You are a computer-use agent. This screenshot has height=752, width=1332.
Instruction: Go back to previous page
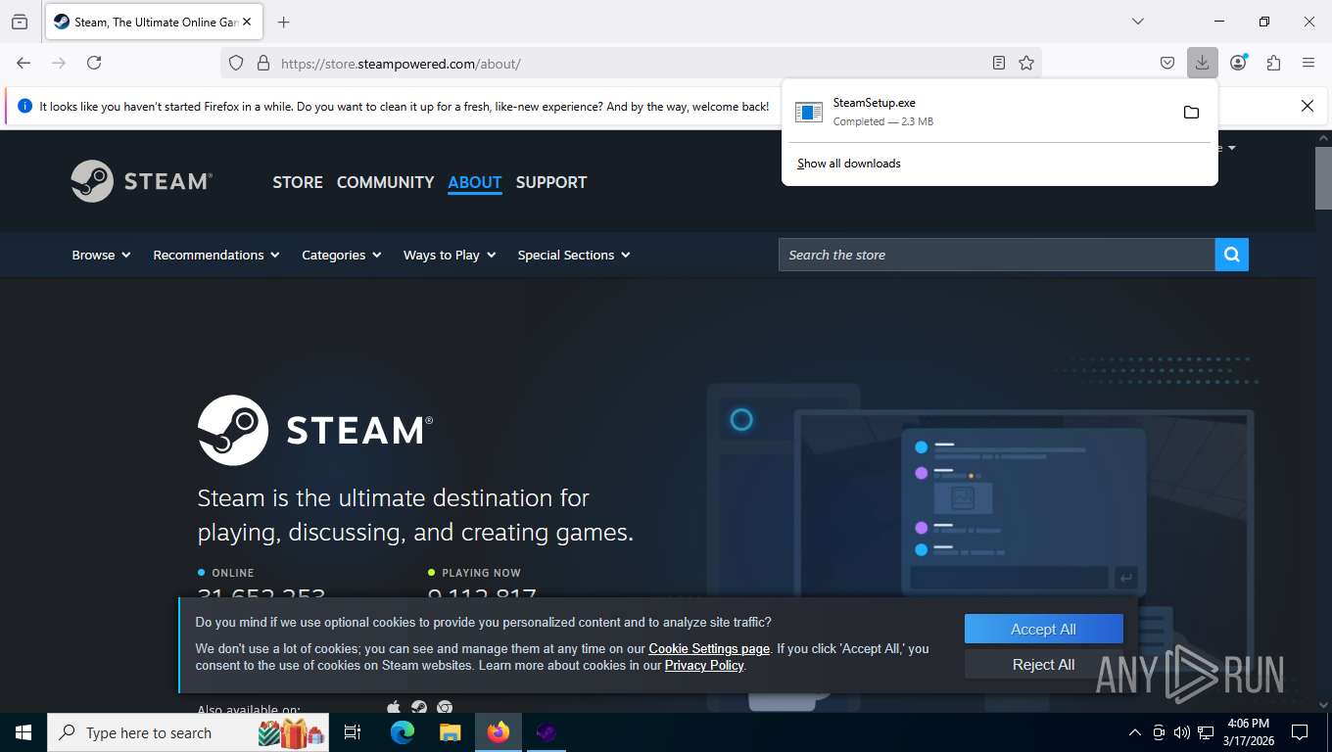coord(24,63)
